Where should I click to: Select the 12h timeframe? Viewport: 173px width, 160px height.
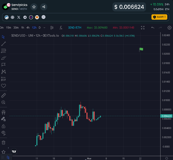[34, 28]
